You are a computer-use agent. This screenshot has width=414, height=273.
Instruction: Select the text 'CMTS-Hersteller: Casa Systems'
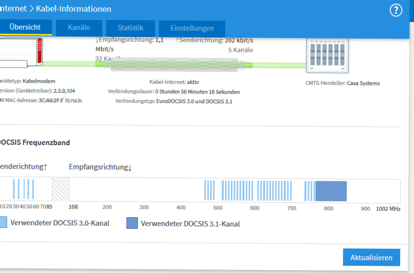point(342,83)
